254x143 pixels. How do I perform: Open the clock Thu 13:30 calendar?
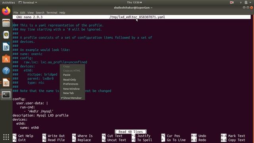point(134,2)
